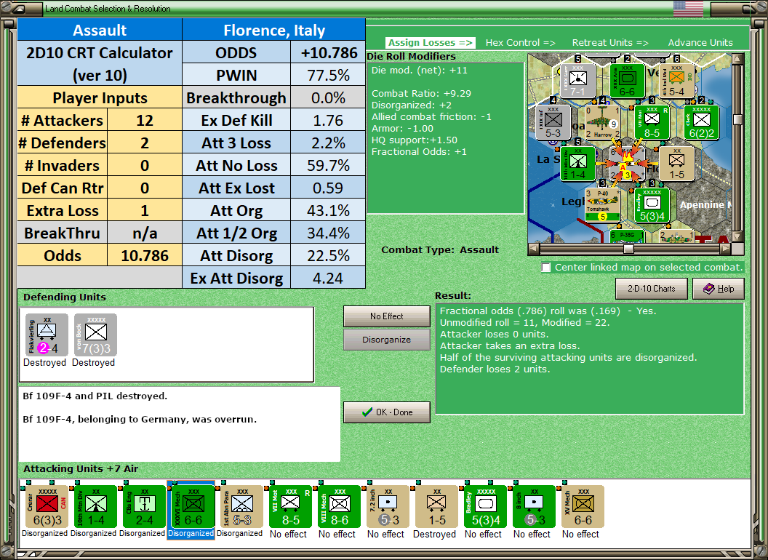Click the XXX Arm 6-6 unit on map

(x=628, y=80)
